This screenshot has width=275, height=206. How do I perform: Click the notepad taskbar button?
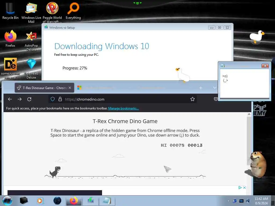pos(107,201)
